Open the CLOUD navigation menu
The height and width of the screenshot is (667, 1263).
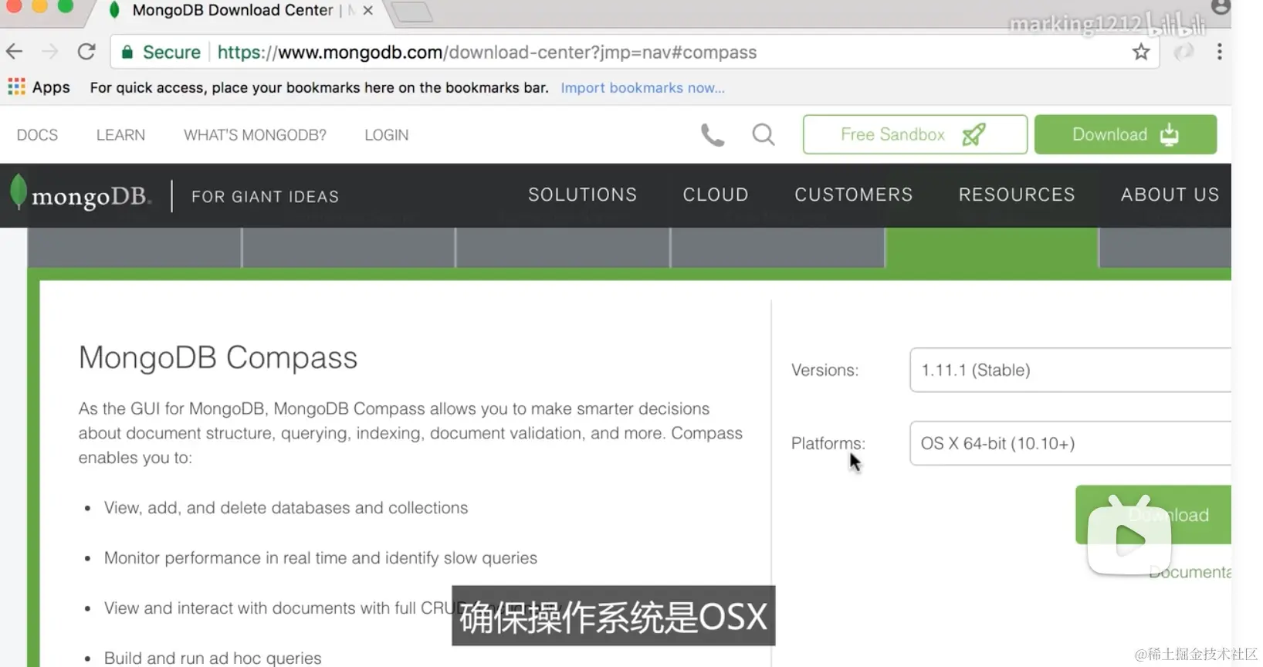(x=716, y=195)
